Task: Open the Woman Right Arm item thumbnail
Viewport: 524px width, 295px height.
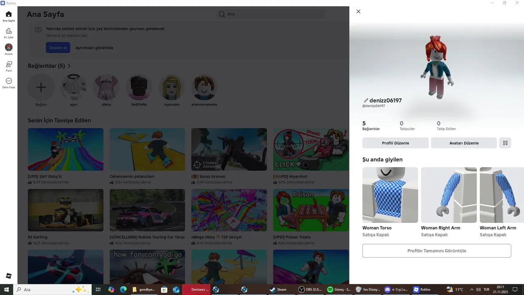Action: (449, 195)
